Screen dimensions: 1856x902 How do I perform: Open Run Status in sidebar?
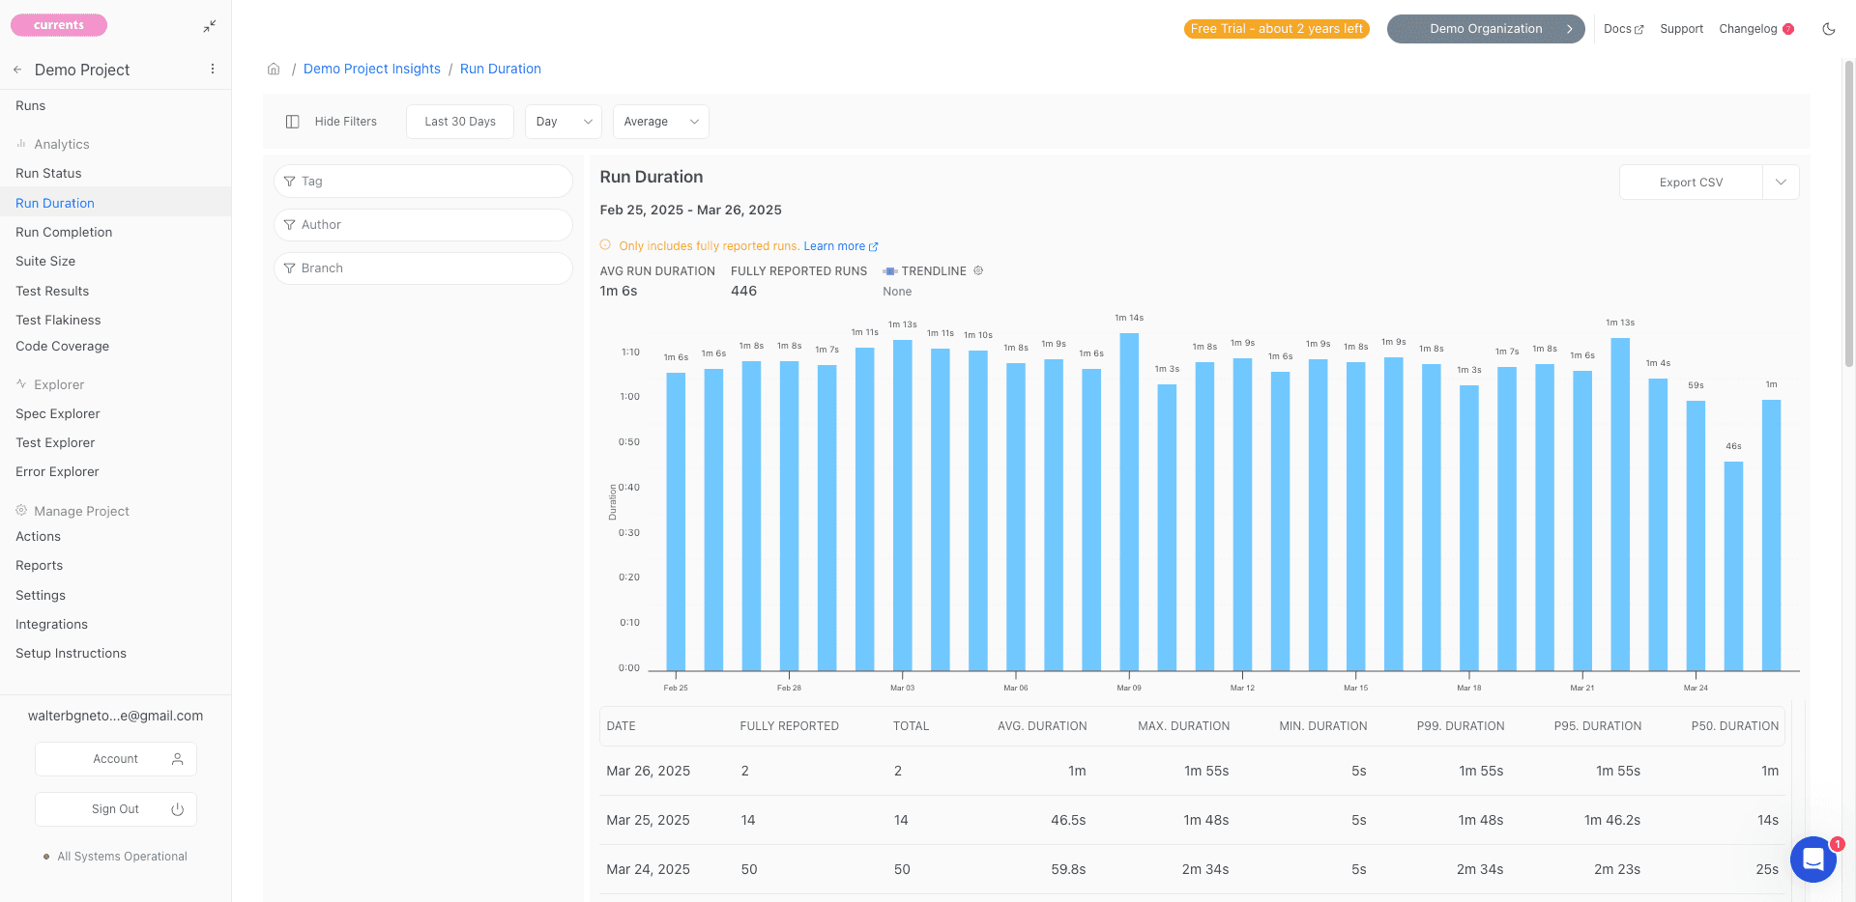[48, 174]
